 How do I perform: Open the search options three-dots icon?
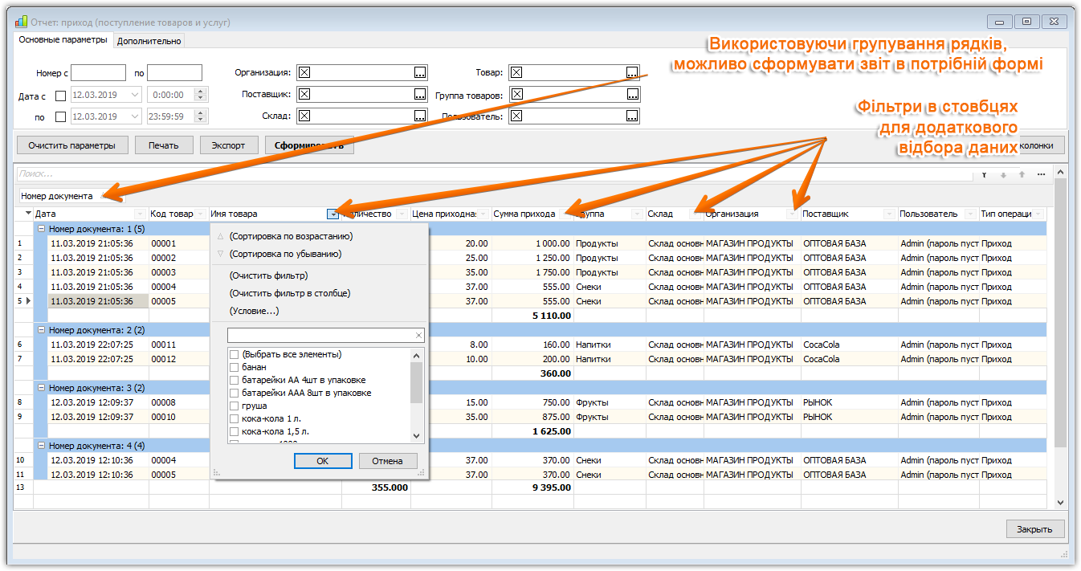[x=1041, y=173]
